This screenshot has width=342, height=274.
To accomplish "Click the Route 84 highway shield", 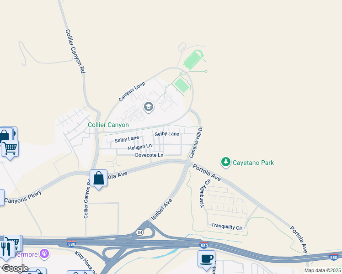I will coord(139,232).
